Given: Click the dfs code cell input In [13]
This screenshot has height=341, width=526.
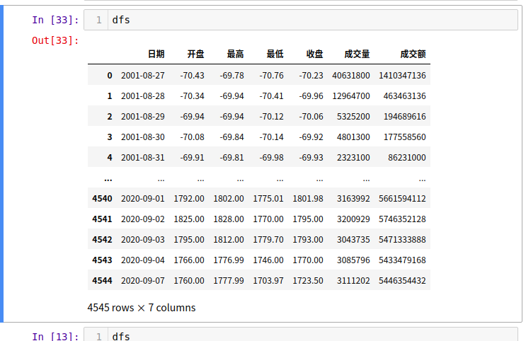Looking at the screenshot, I should click(301, 335).
